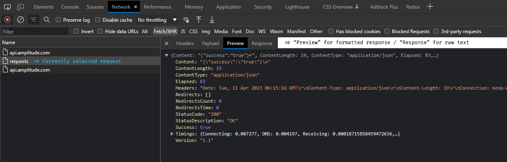Show the Payload tab of request

pos(210,43)
